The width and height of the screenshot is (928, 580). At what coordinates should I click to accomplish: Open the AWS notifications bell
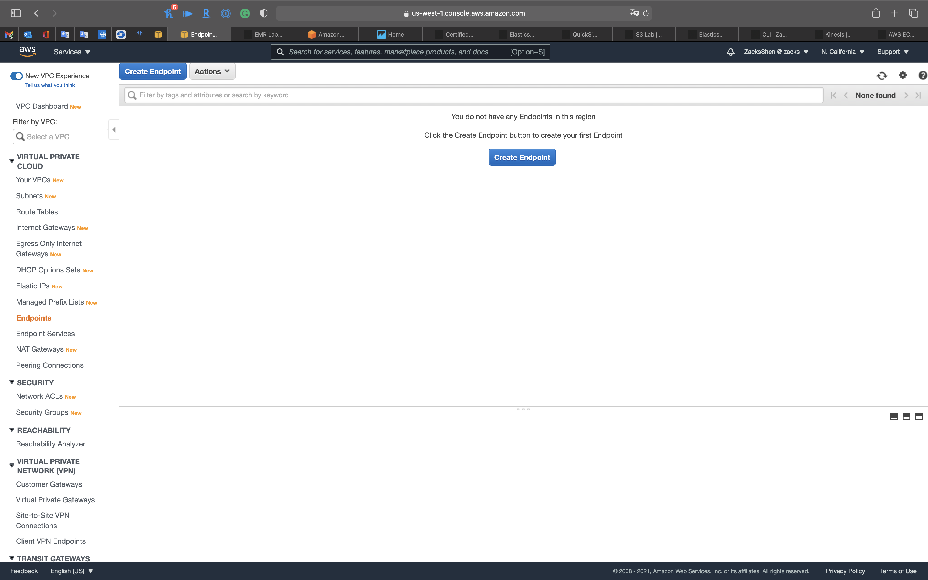730,52
